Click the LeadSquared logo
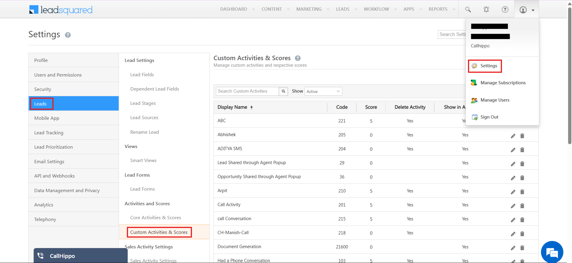572x263 pixels. coord(61,10)
